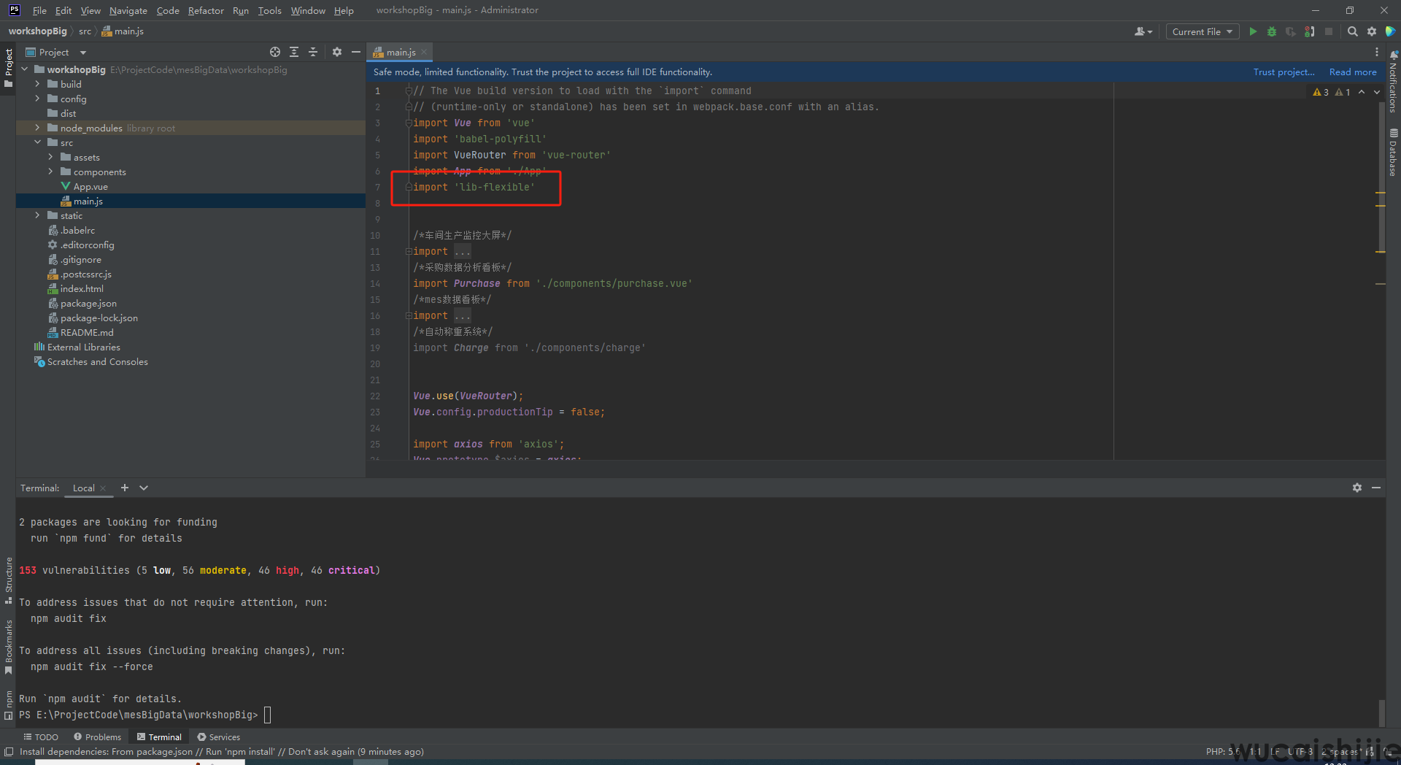This screenshot has width=1401, height=765.
Task: Add a new terminal session tab
Action: [x=125, y=488]
